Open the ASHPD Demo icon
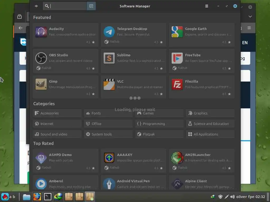 click(x=41, y=158)
